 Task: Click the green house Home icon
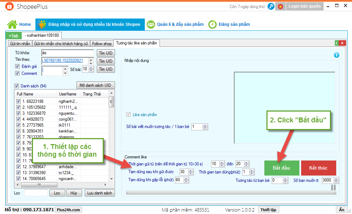(12, 24)
